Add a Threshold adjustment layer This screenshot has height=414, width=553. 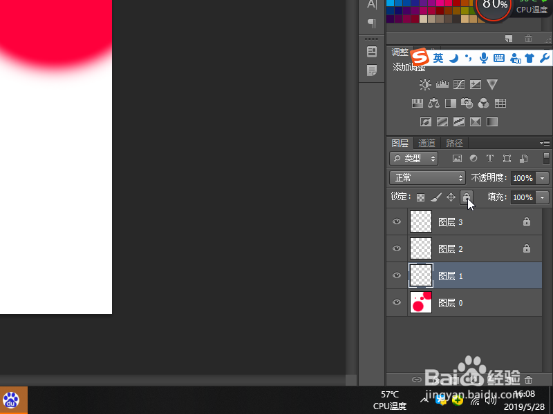pos(459,122)
